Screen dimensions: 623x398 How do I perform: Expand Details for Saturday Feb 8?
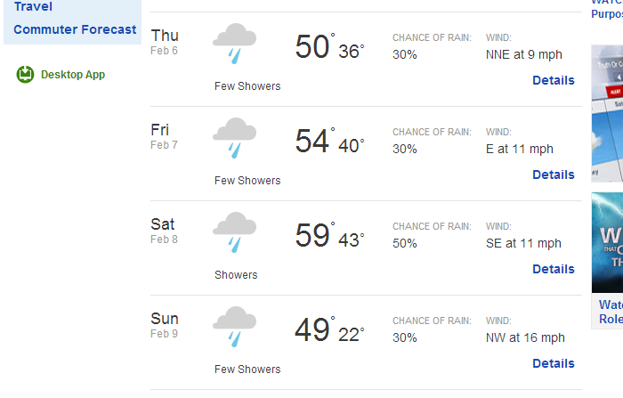point(553,269)
